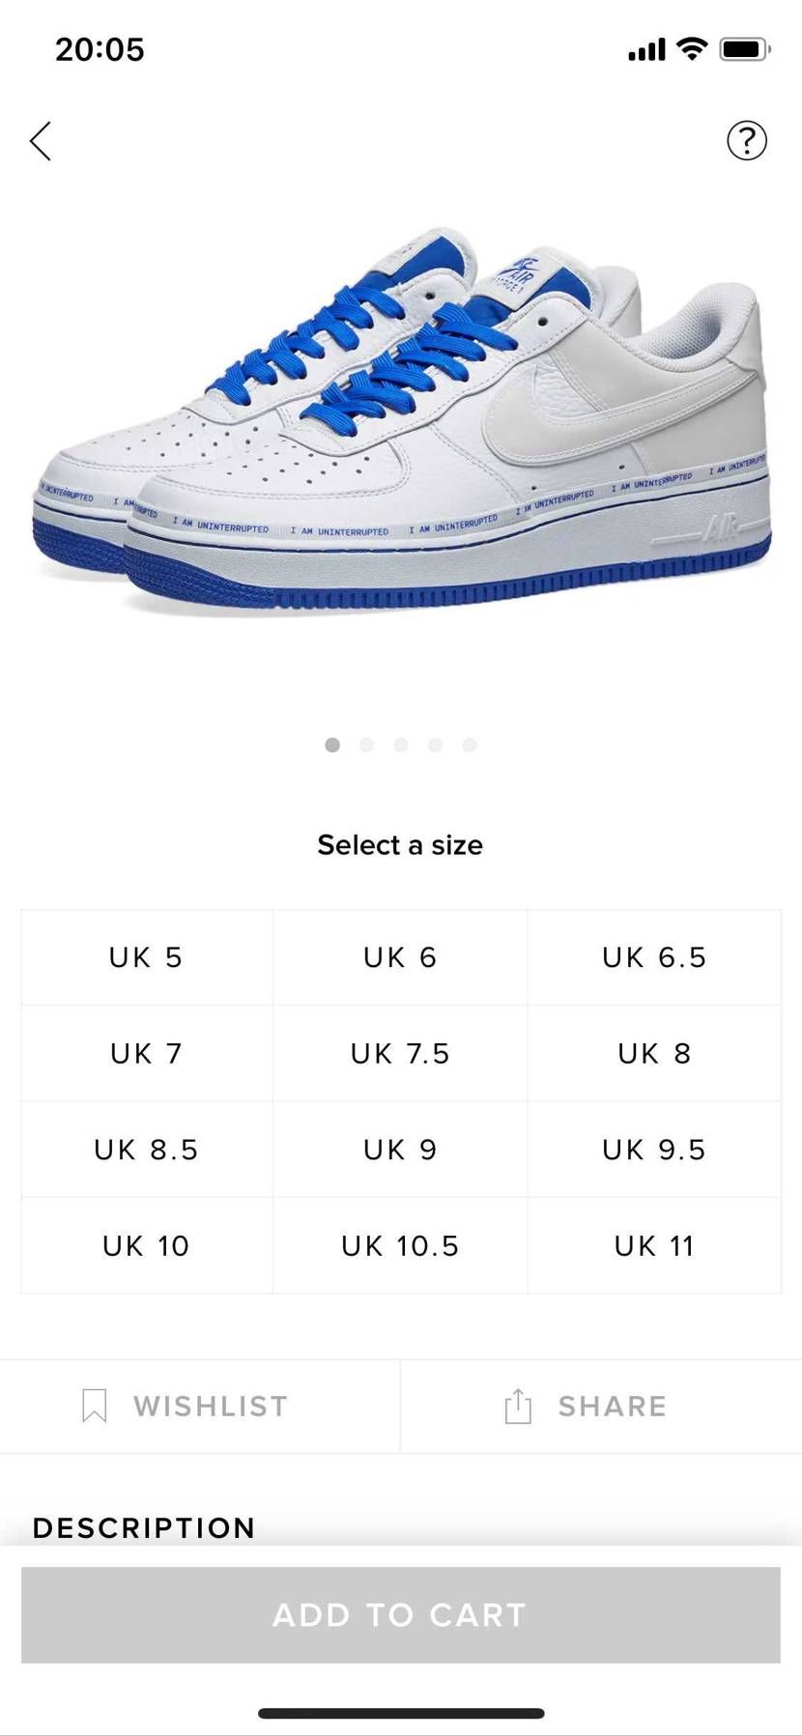
Task: Pick size UK 7.5
Action: pyautogui.click(x=400, y=1053)
